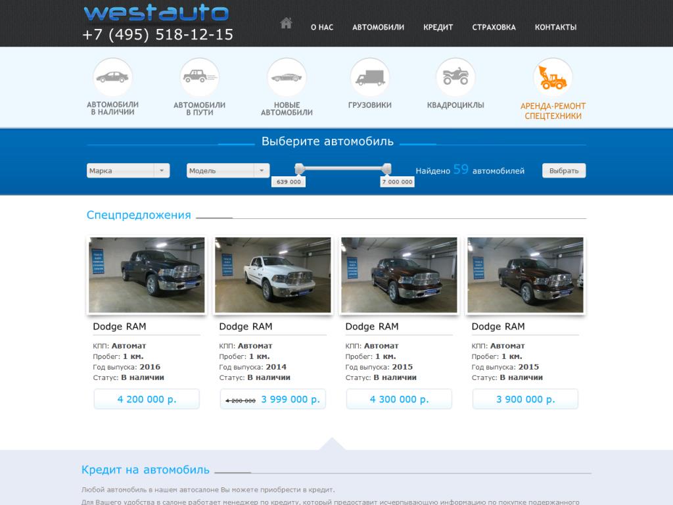Click the found count 59
Viewport: 673px width, 505px height.
coord(461,169)
